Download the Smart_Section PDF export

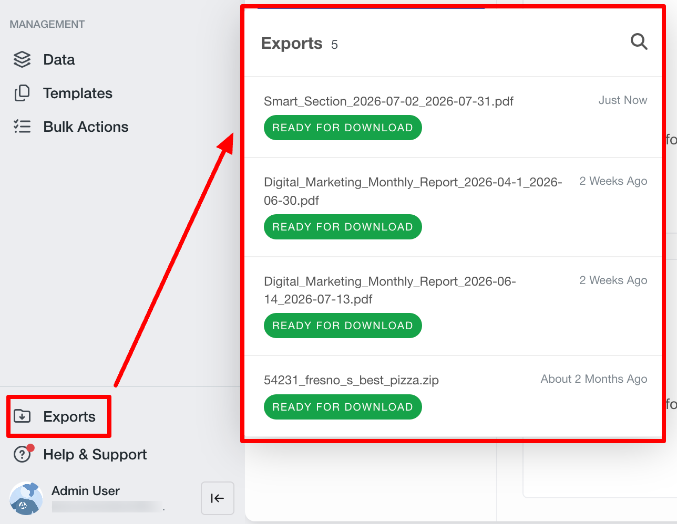coord(343,128)
